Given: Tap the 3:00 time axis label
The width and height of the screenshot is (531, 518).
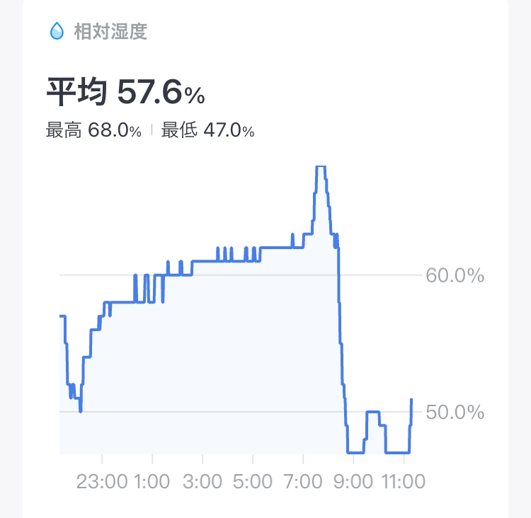Looking at the screenshot, I should [x=202, y=482].
